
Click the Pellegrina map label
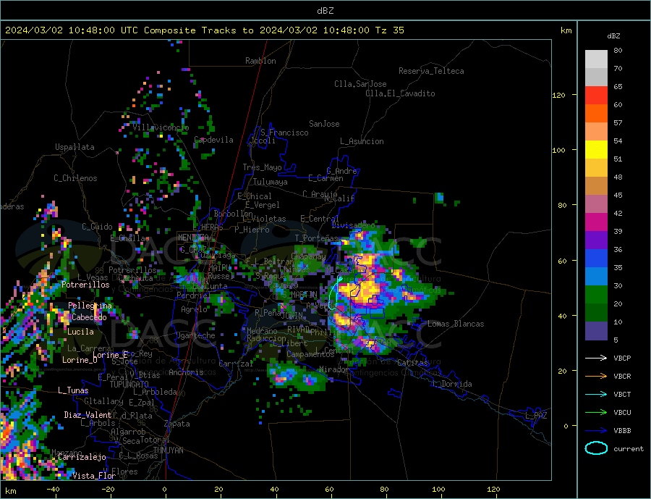90,306
